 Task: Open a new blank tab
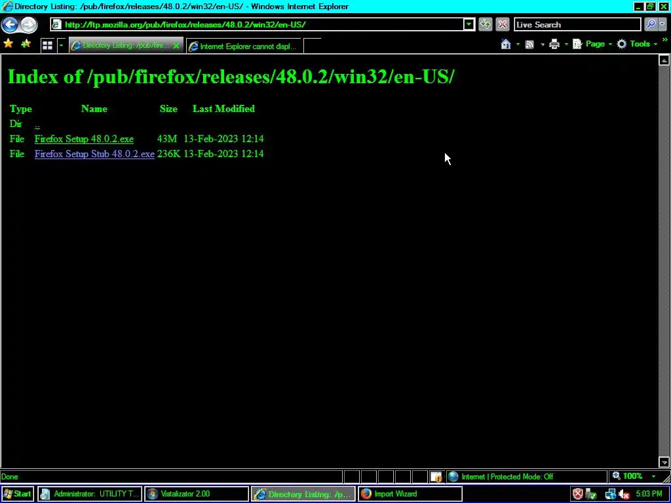pos(312,46)
